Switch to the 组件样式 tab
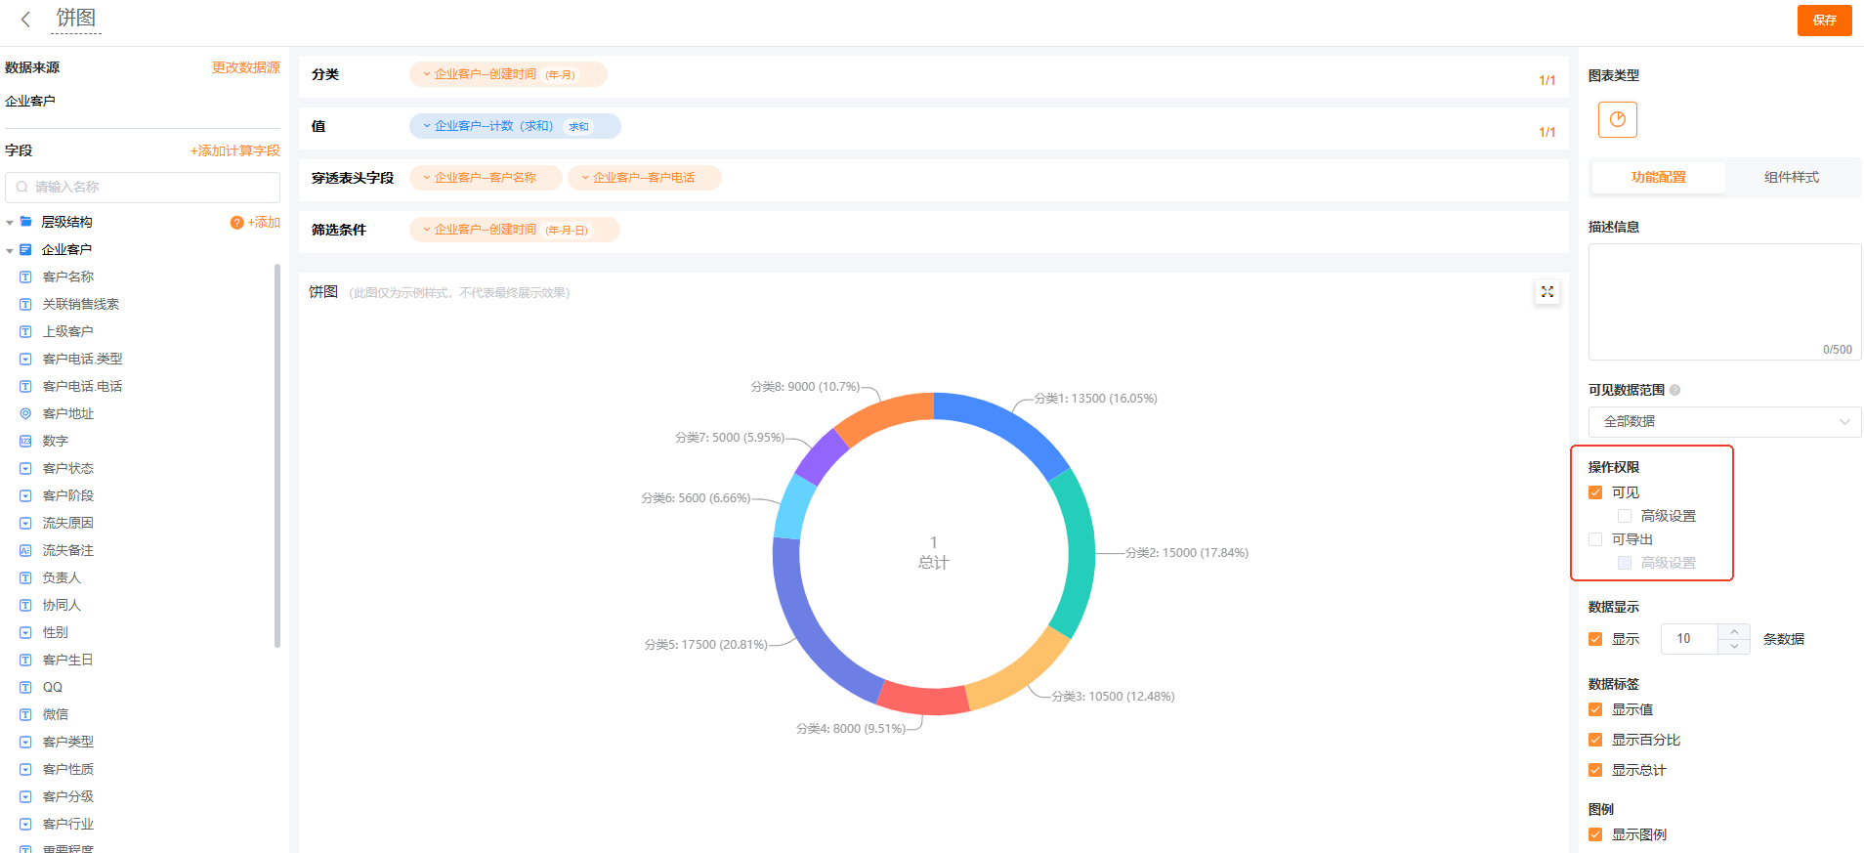The width and height of the screenshot is (1864, 853). click(x=1791, y=177)
